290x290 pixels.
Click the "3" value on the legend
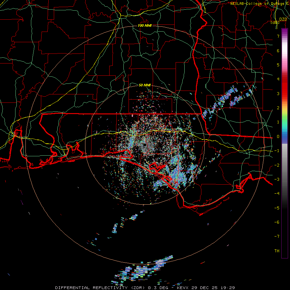[278, 93]
